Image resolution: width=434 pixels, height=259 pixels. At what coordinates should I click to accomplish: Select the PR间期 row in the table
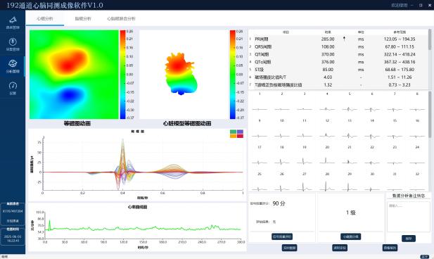pyautogui.click(x=338, y=39)
